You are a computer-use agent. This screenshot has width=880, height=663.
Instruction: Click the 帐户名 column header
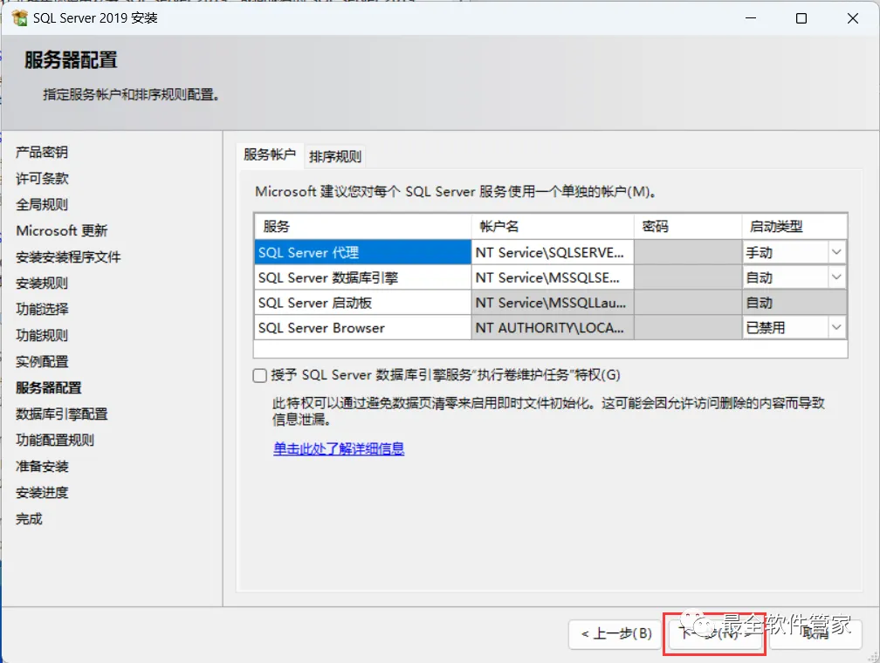pyautogui.click(x=553, y=226)
